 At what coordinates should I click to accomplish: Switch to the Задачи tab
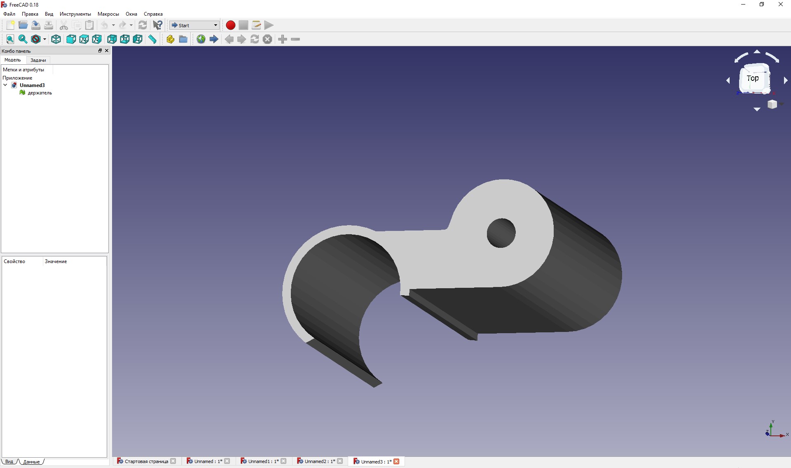(x=38, y=60)
